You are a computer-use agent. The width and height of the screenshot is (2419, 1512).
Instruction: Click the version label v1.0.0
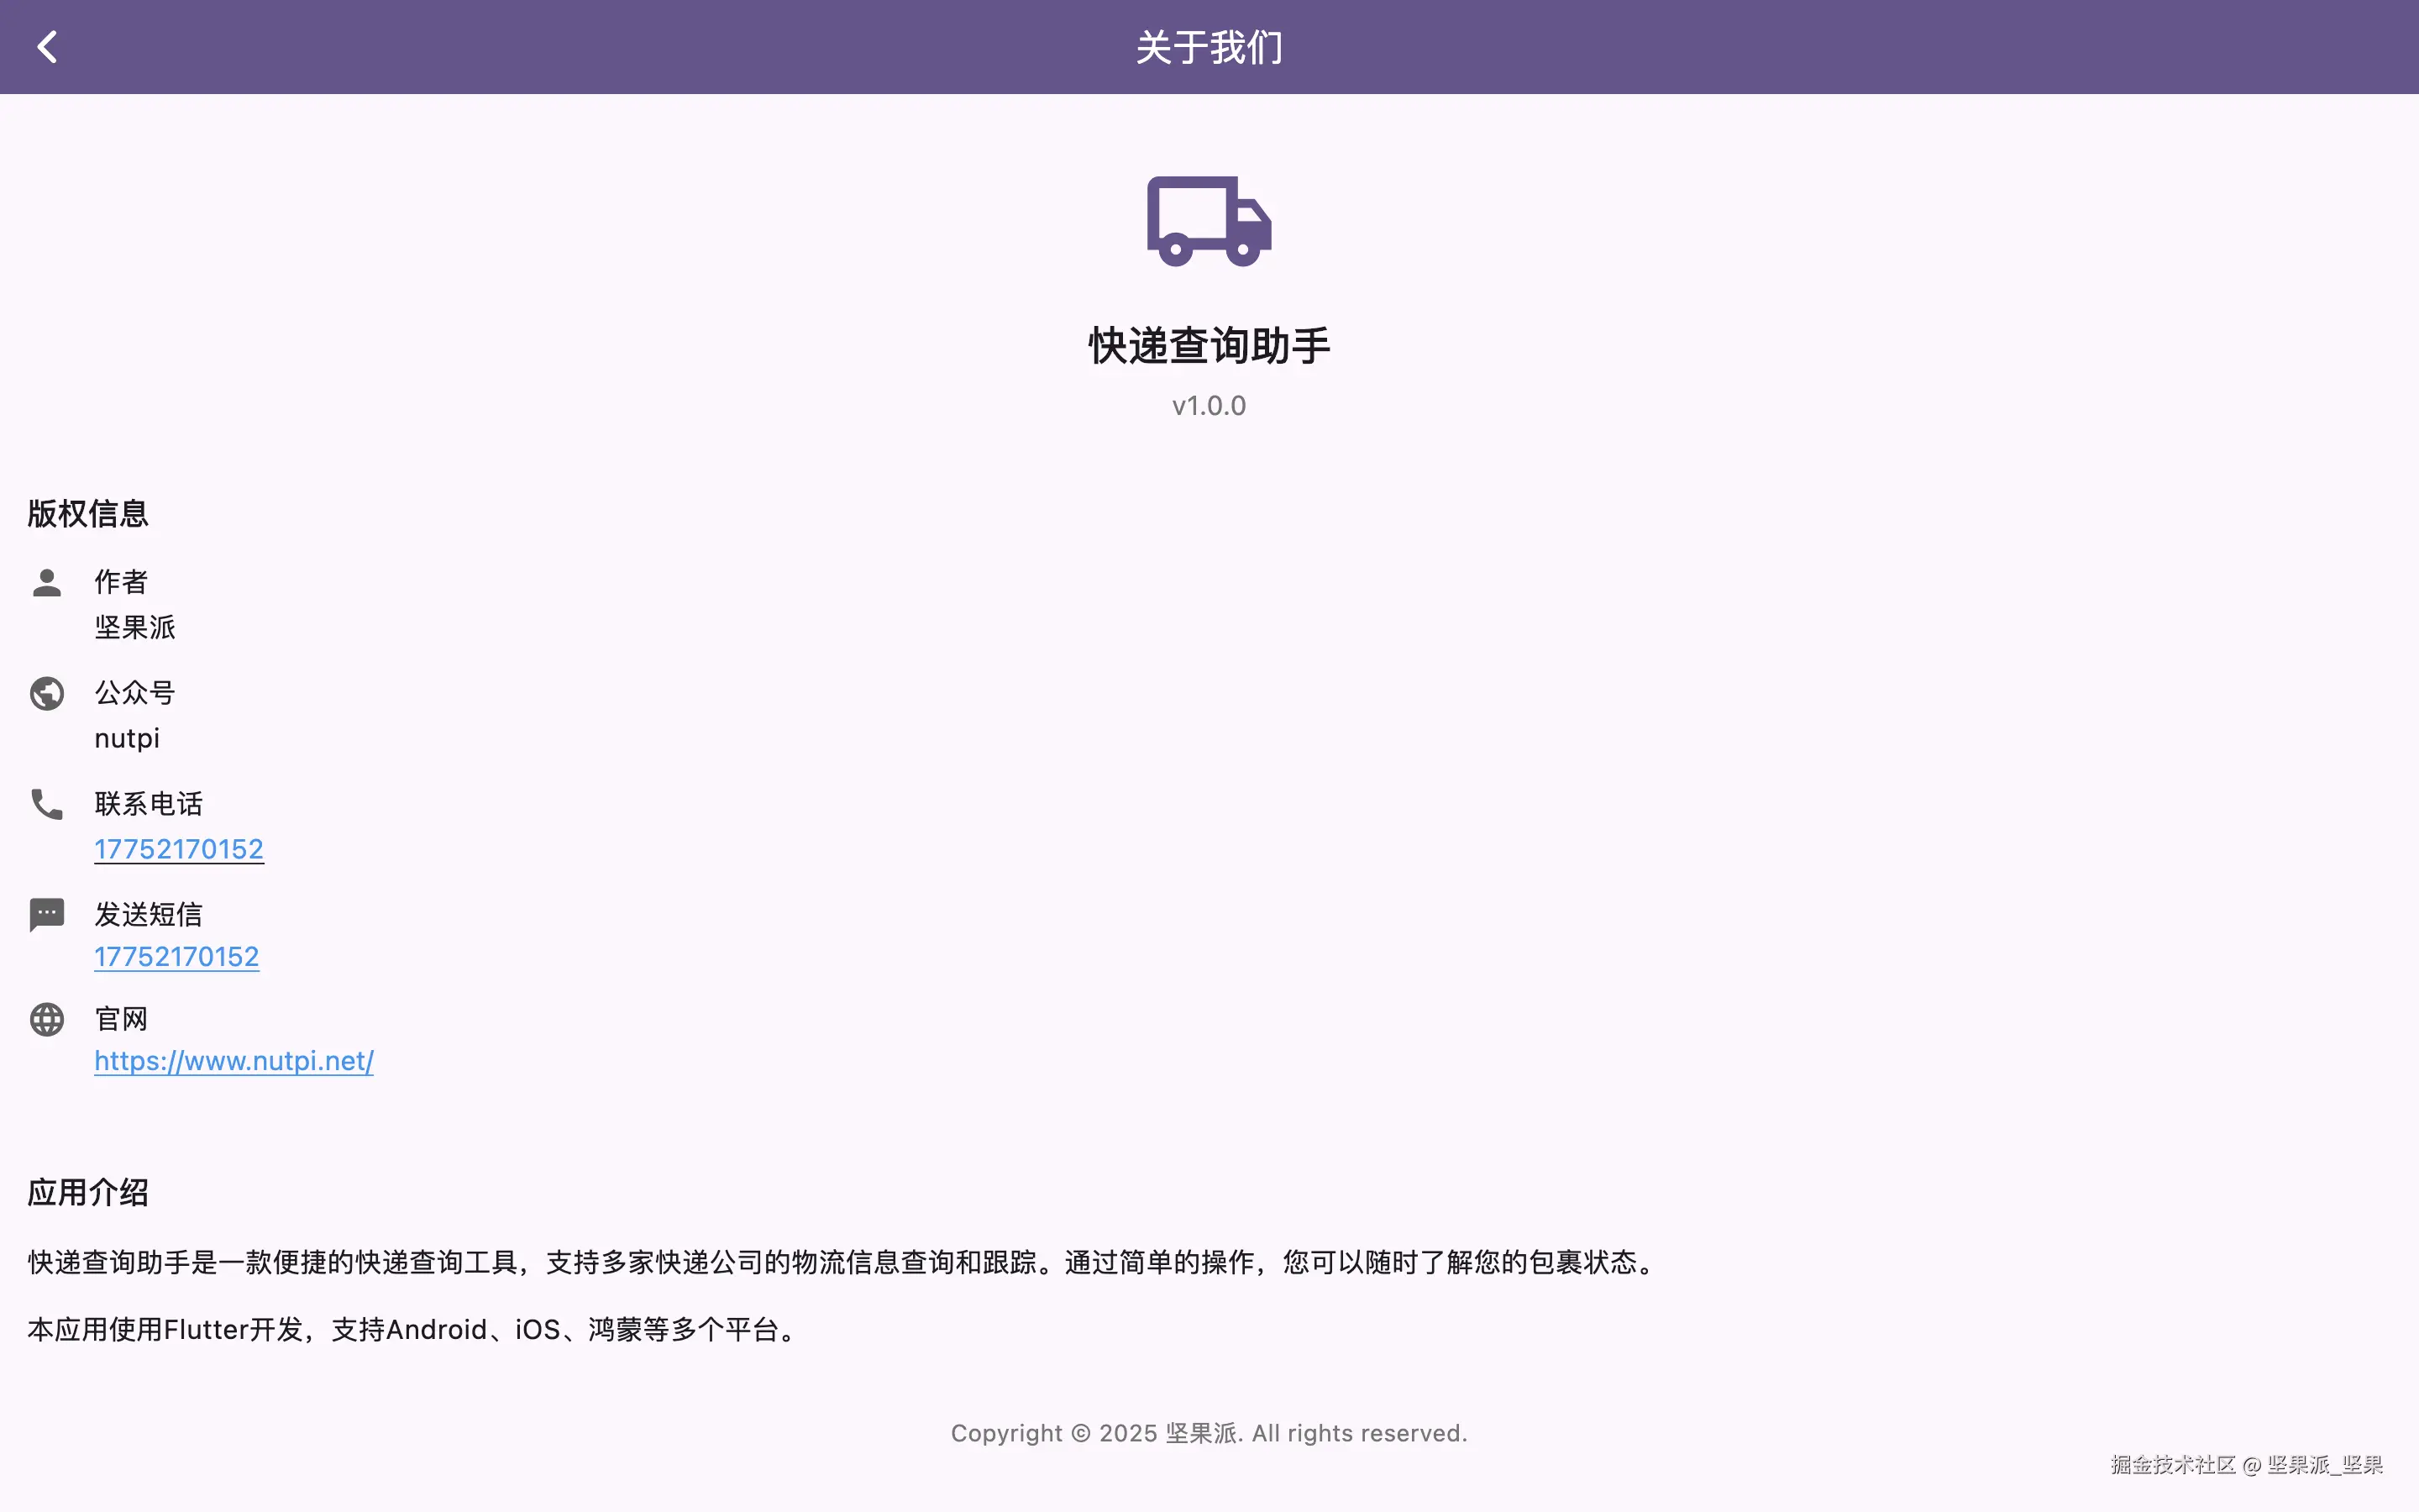pos(1209,405)
